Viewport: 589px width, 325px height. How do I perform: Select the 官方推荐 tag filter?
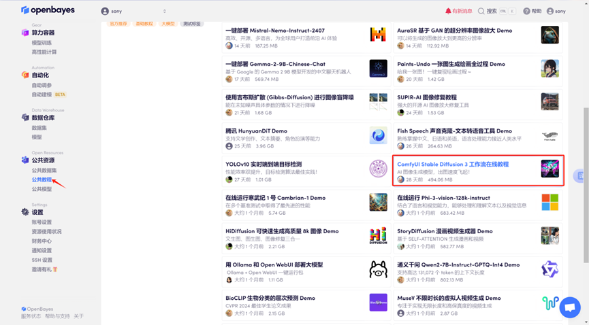[118, 24]
